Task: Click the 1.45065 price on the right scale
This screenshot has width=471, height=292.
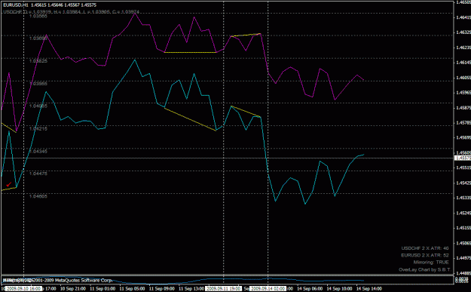Action: [463, 243]
